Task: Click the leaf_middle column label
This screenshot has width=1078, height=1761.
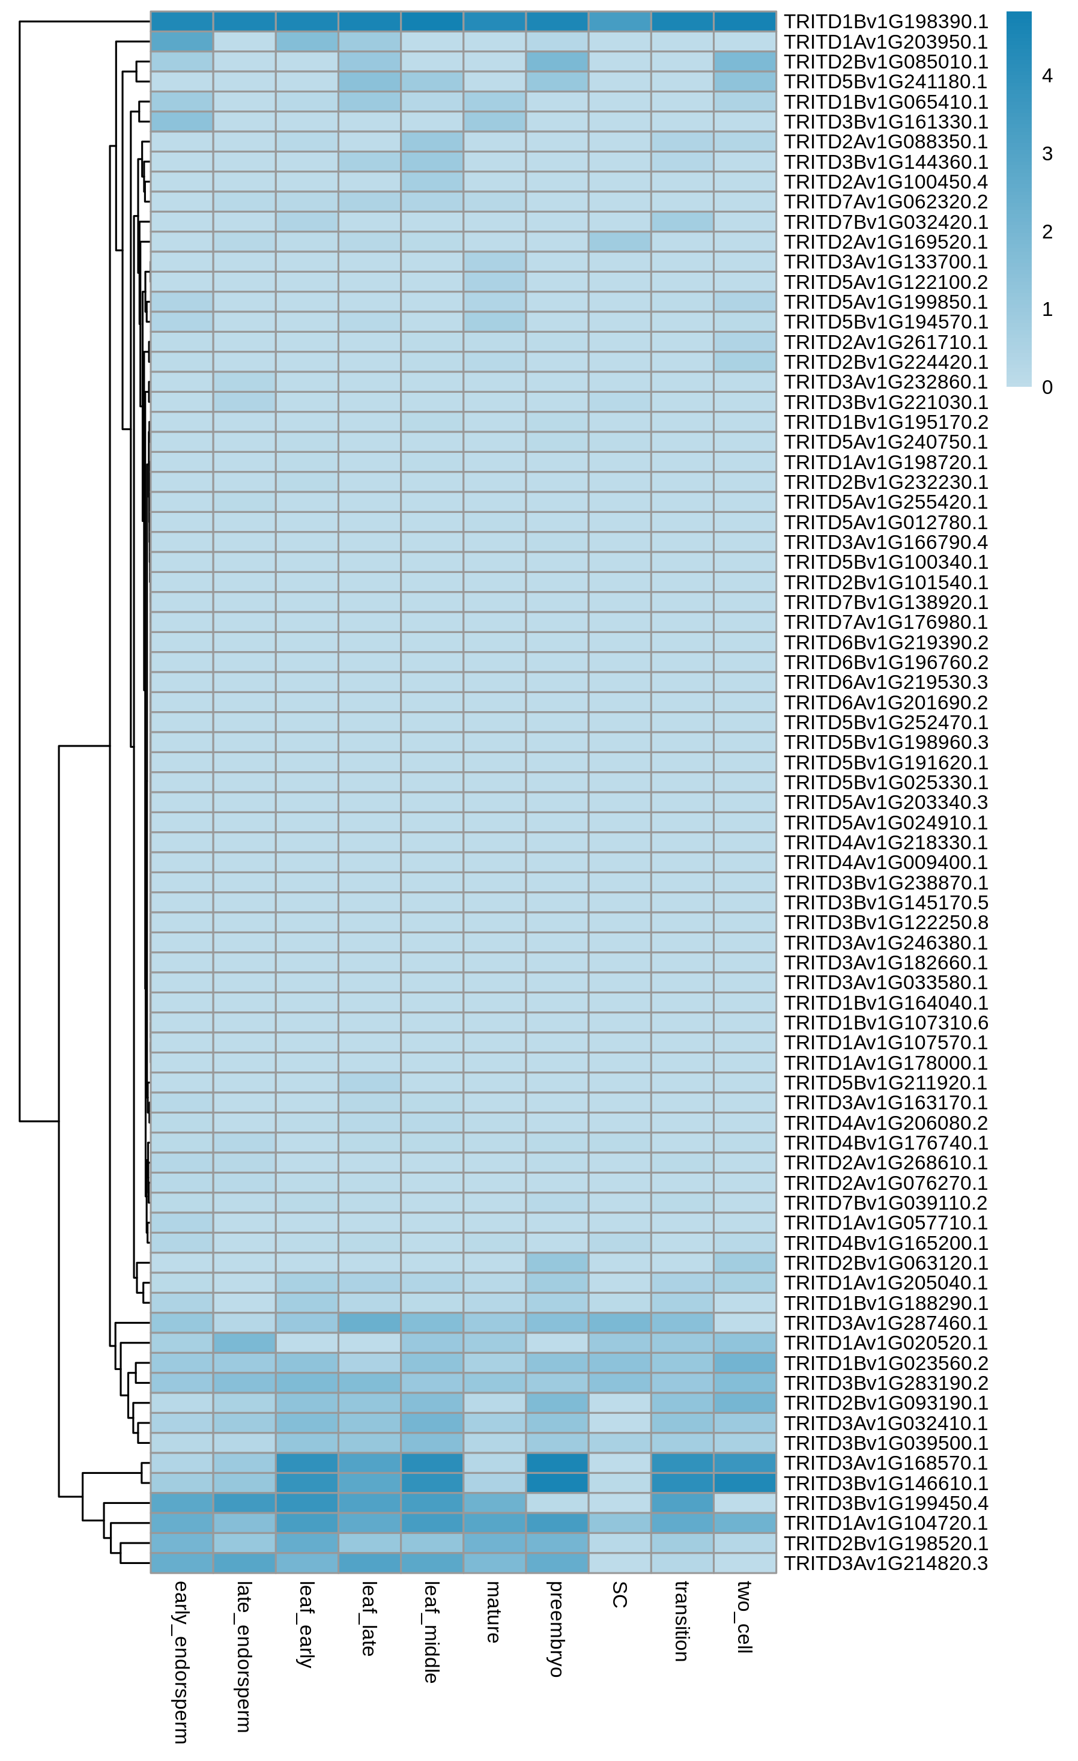Action: [431, 1632]
